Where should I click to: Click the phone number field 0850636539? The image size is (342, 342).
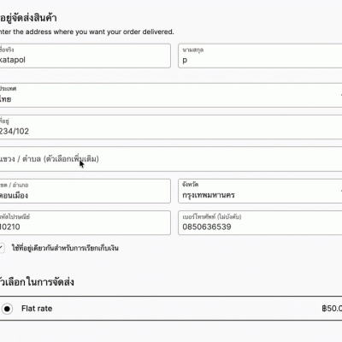click(260, 223)
